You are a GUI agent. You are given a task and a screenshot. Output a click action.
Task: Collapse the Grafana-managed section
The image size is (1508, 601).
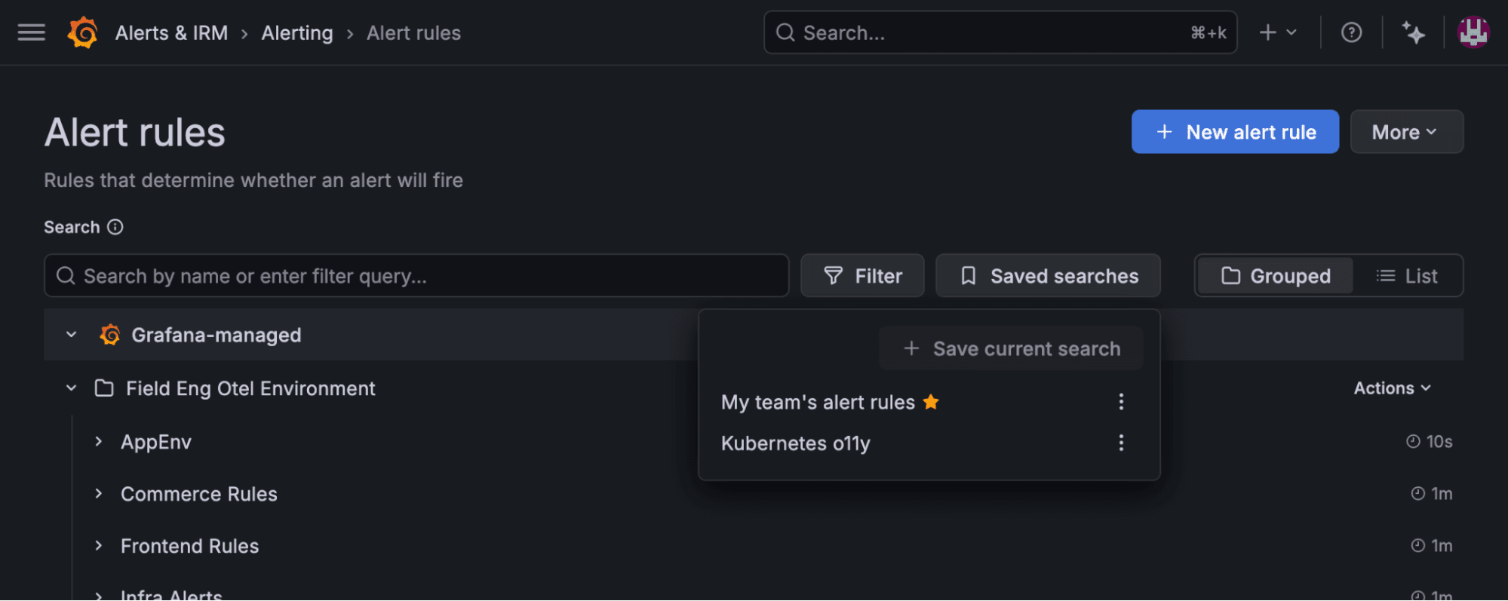point(71,334)
